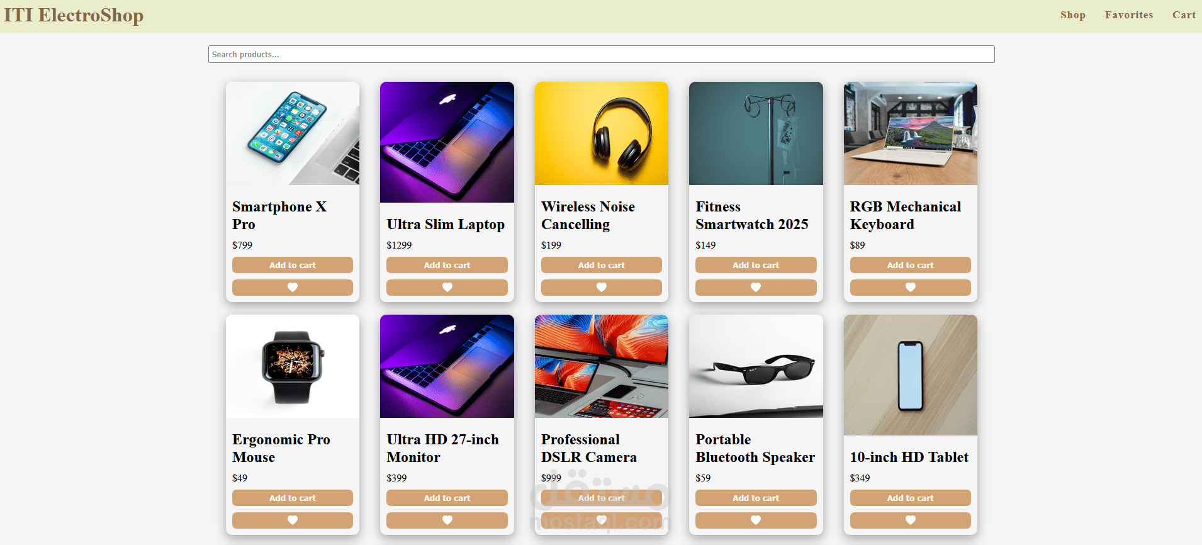
Task: Click heart button for Portable Bluetooth Speaker
Action: pos(756,520)
